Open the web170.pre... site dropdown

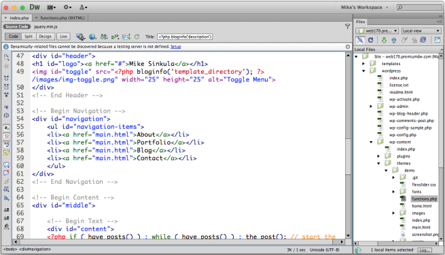point(377,31)
